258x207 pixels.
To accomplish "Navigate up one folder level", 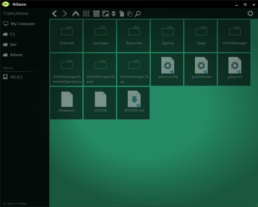I will click(76, 14).
